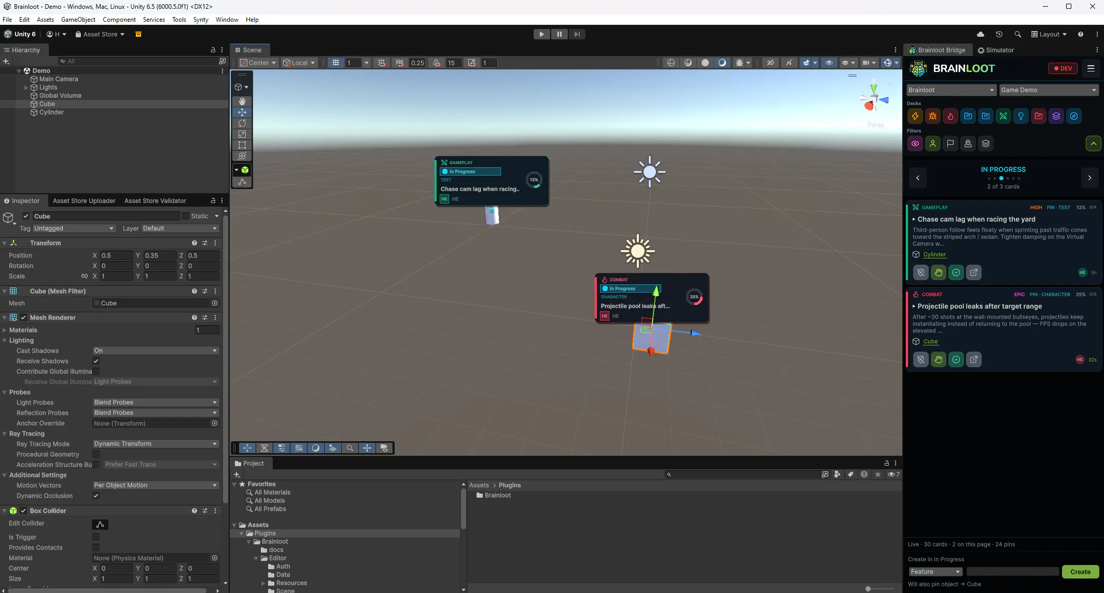Expand the Lights object in Hierarchy

(26, 88)
